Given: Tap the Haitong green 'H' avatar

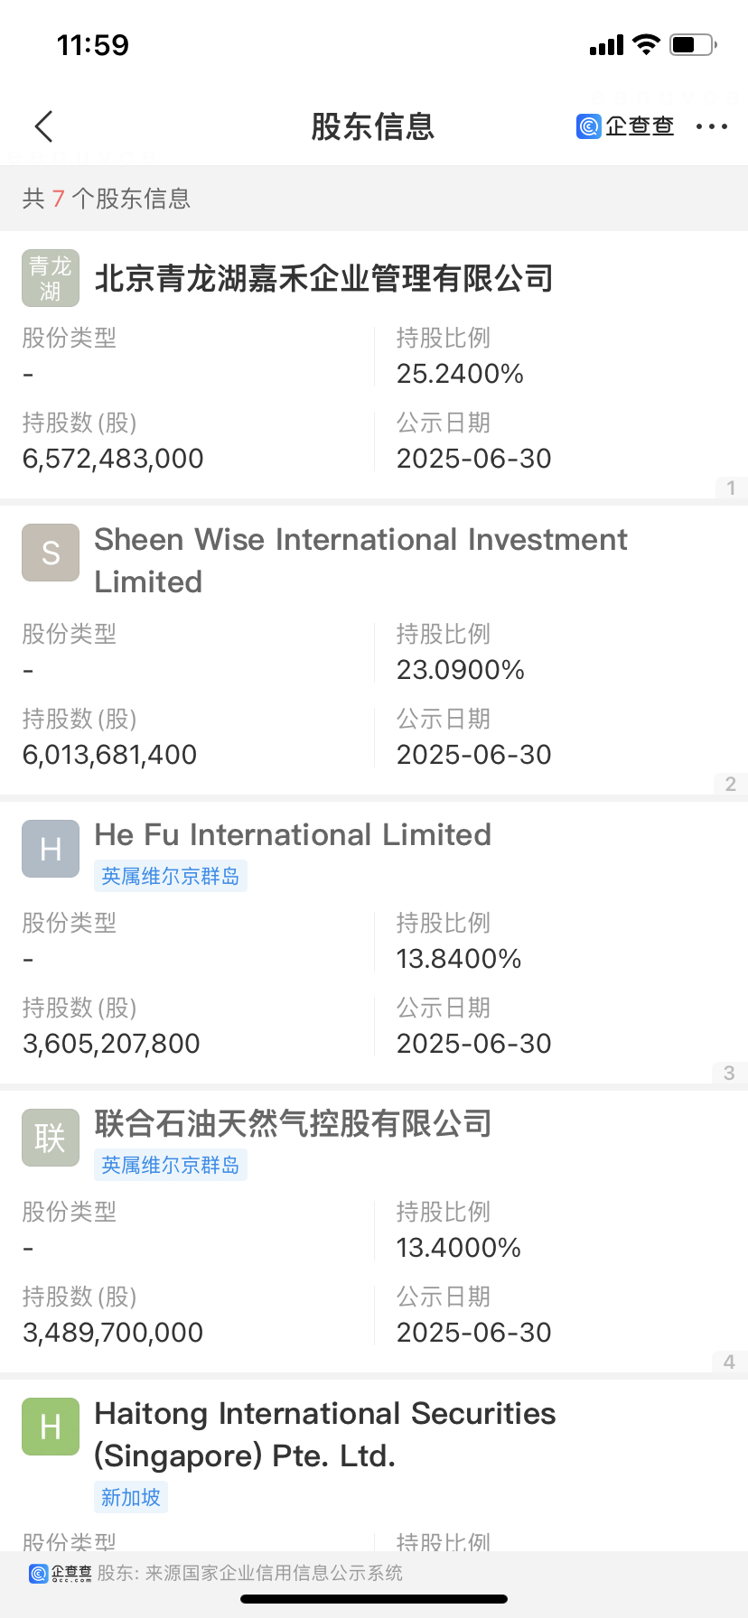Looking at the screenshot, I should point(51,1427).
